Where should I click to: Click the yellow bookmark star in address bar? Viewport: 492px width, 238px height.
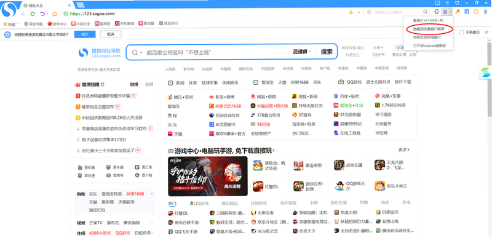351,12
